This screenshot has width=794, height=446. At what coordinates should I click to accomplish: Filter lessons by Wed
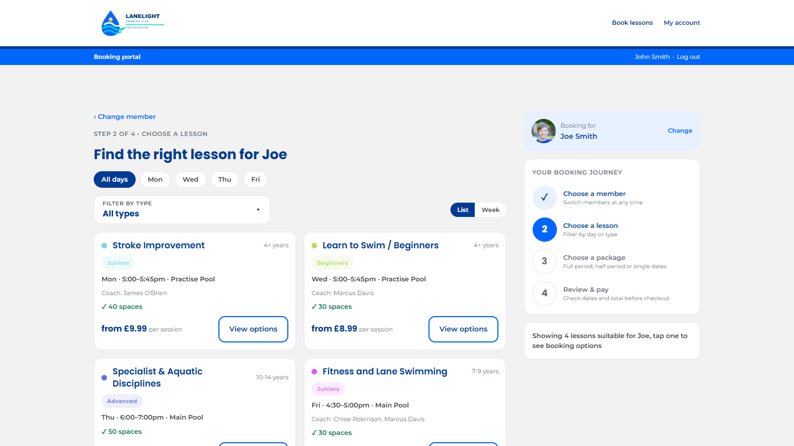click(x=190, y=180)
